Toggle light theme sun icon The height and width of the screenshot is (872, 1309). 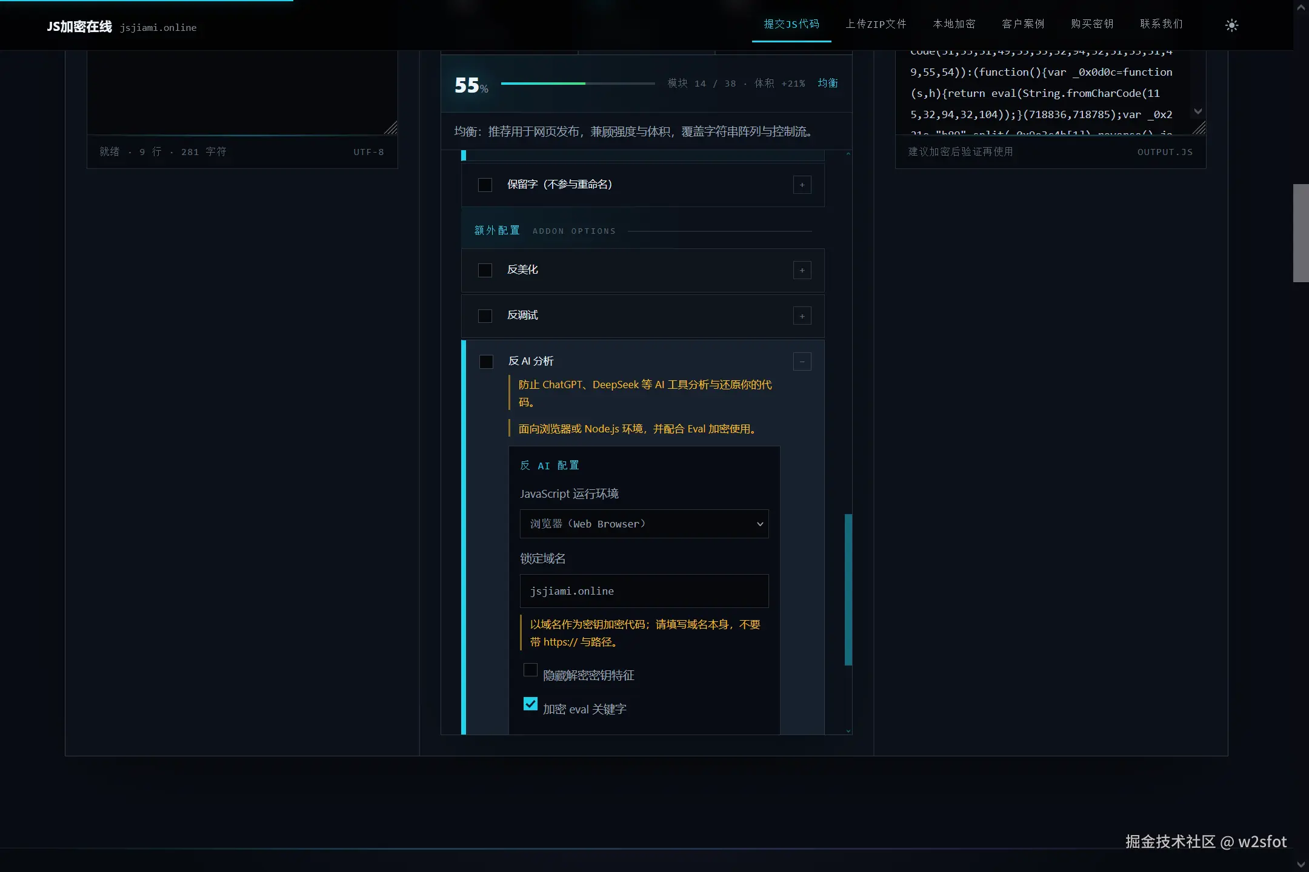pos(1231,25)
